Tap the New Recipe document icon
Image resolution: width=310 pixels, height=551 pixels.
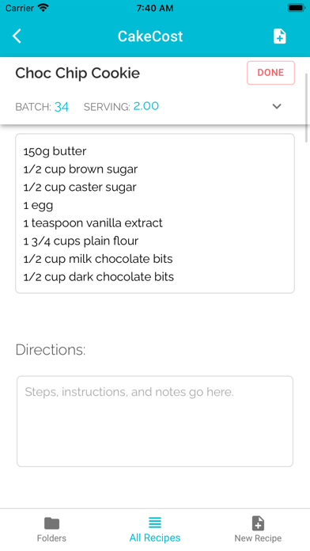click(x=258, y=523)
